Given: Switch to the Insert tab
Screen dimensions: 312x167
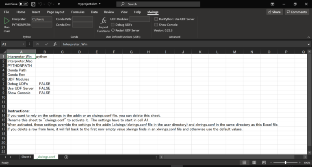Looking at the screenshot, I should coord(36,12).
